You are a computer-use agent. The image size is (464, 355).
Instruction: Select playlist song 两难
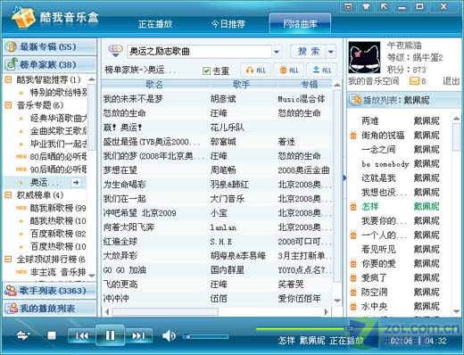(370, 121)
